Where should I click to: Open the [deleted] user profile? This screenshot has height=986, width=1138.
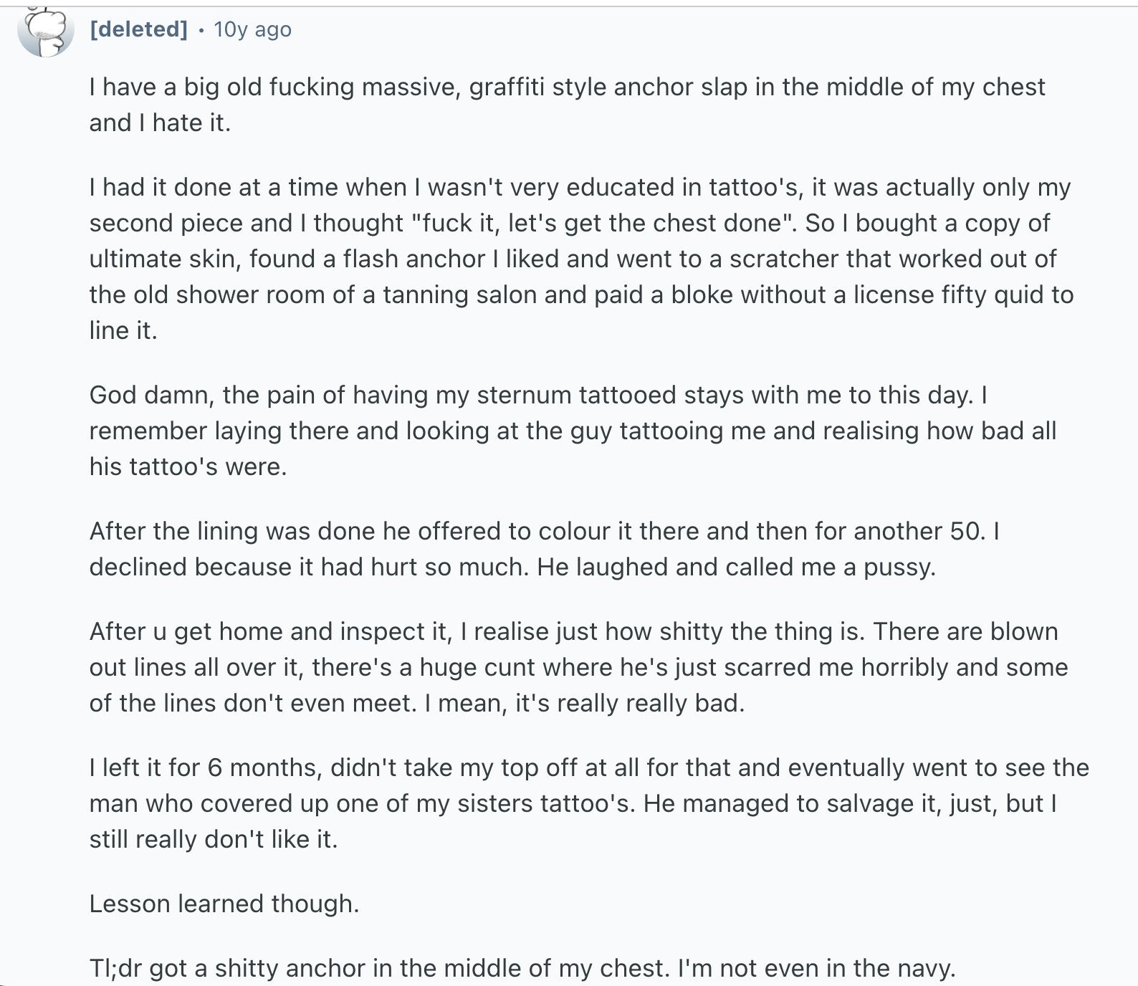tap(138, 29)
